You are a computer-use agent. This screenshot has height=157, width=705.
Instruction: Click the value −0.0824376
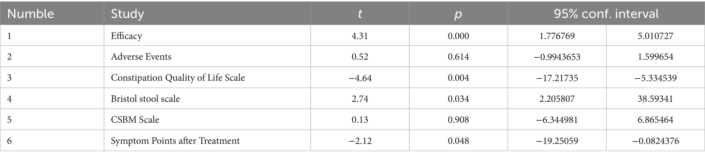(655, 140)
